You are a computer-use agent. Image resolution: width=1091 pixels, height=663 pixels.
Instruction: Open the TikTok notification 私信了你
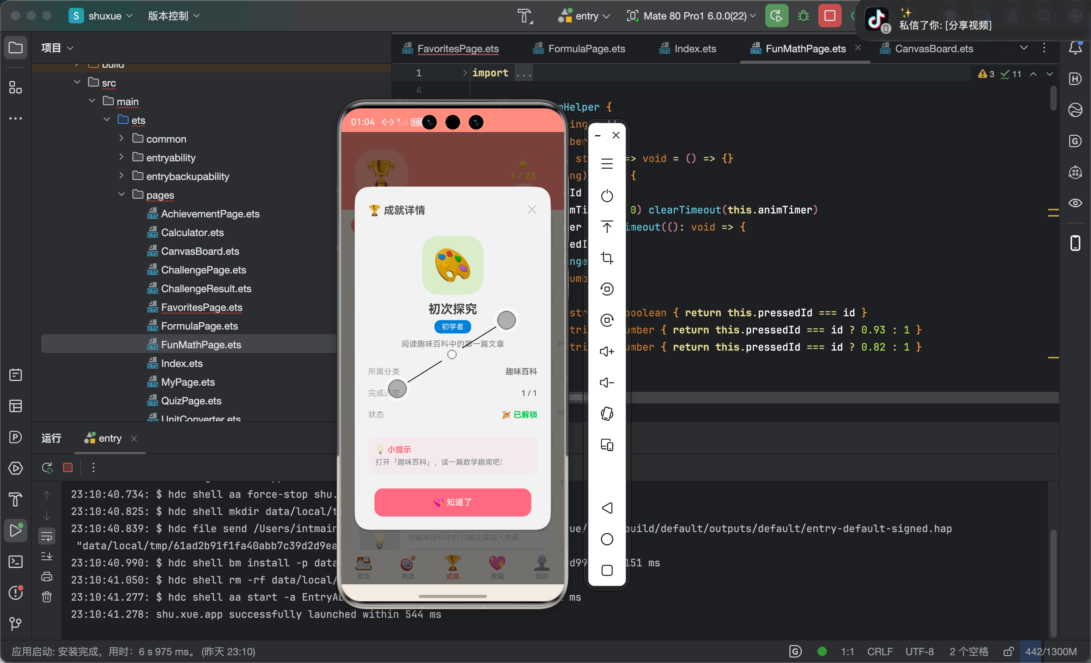[x=973, y=19]
